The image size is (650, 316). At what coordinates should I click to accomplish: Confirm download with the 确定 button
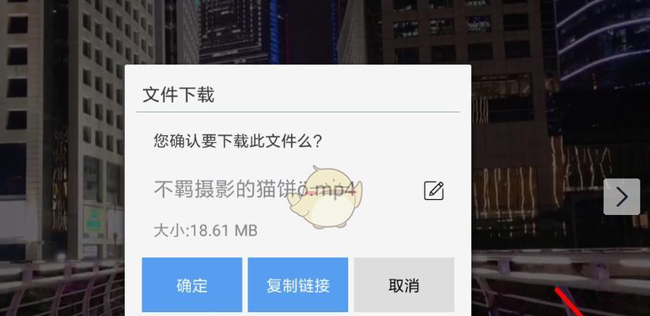[192, 285]
